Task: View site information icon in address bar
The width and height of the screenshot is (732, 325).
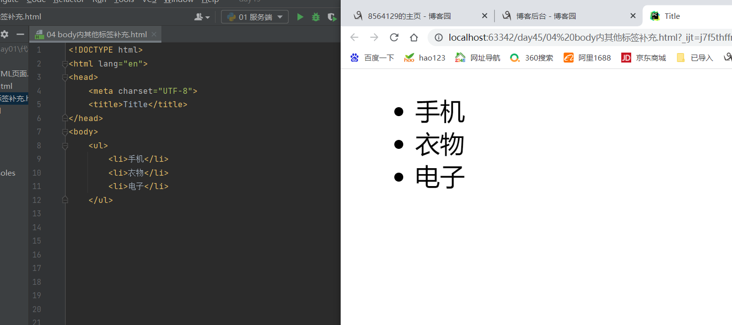Action: (439, 37)
